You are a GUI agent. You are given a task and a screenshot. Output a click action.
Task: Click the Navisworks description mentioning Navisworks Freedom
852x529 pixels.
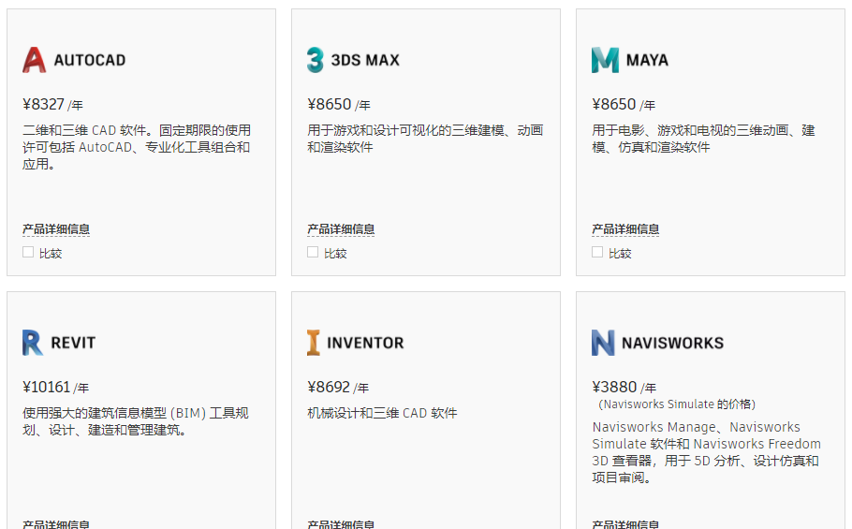point(706,452)
